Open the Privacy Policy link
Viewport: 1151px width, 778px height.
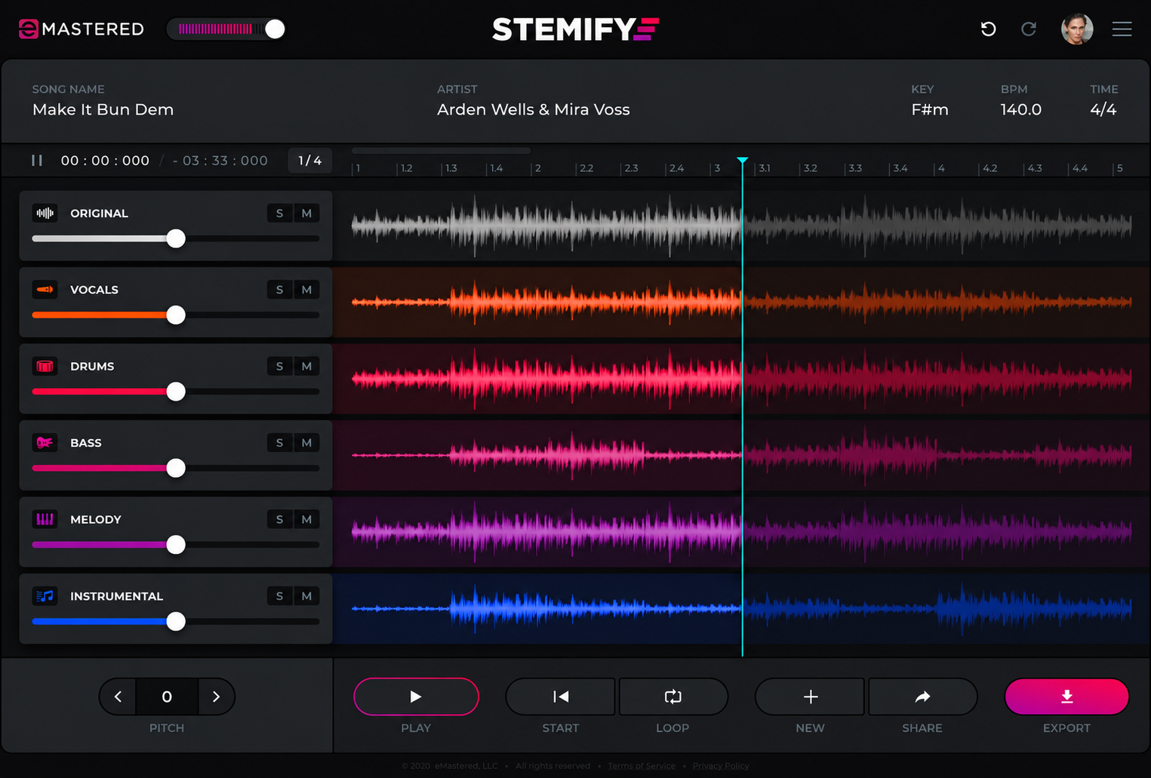721,766
